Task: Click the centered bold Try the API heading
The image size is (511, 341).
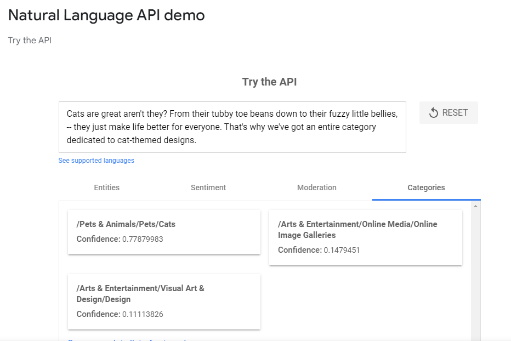Action: tap(270, 82)
